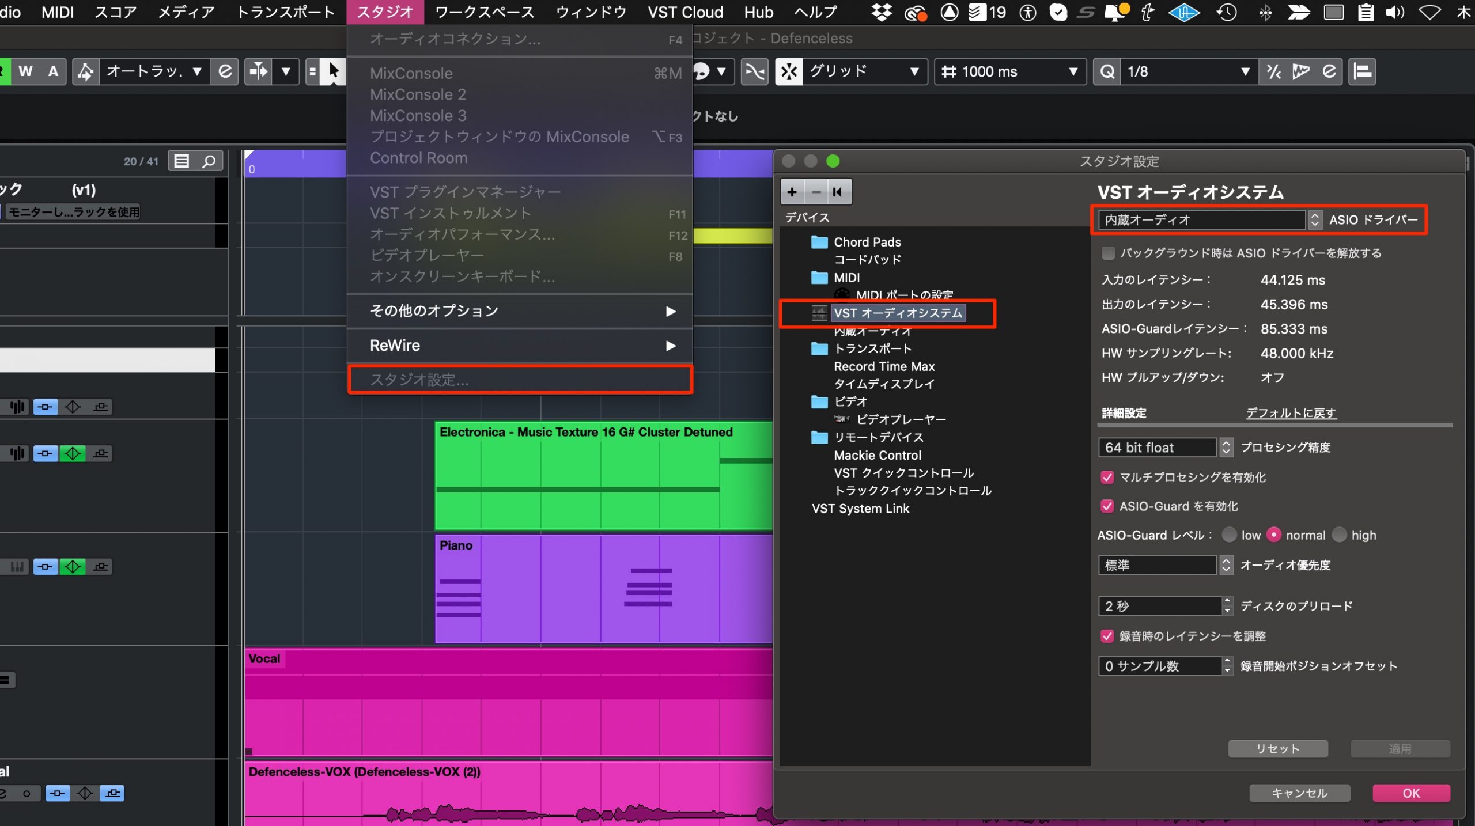
Task: Open the 標準 audio priority dropdown
Action: click(1166, 565)
